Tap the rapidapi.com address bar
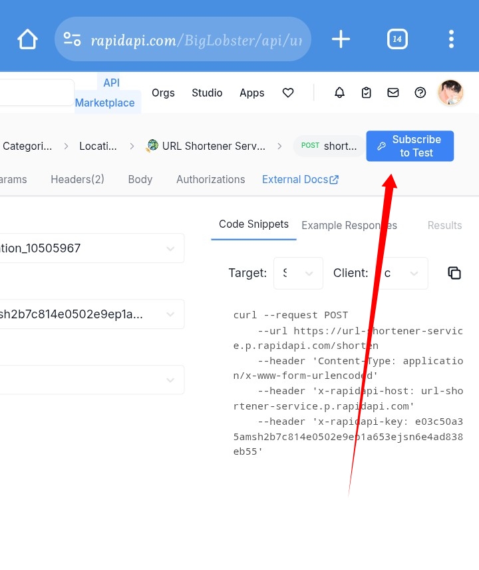479x570 pixels. [183, 39]
